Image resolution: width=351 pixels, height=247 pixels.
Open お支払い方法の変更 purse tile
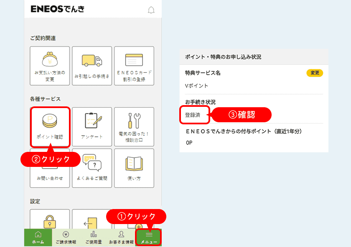tap(50, 66)
